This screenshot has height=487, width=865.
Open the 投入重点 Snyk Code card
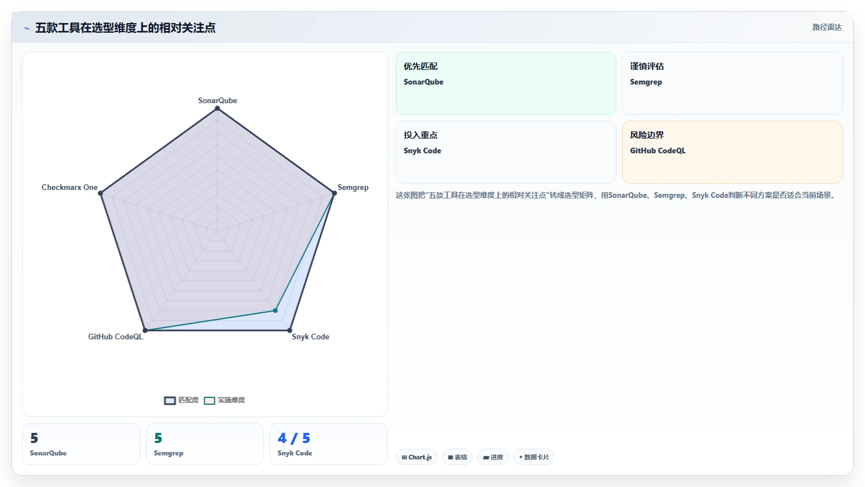click(x=506, y=152)
